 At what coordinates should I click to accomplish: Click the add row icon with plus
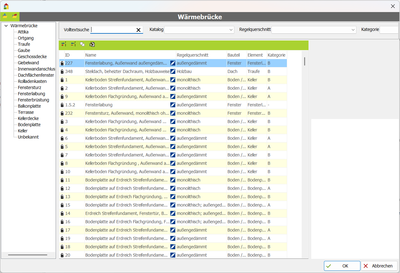pos(64,45)
